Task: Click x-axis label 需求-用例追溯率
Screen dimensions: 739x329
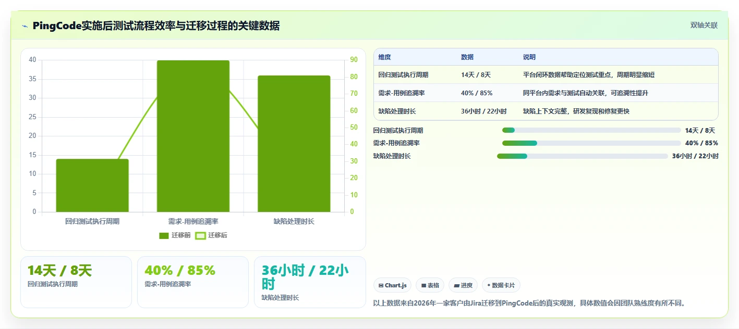Action: tap(193, 221)
